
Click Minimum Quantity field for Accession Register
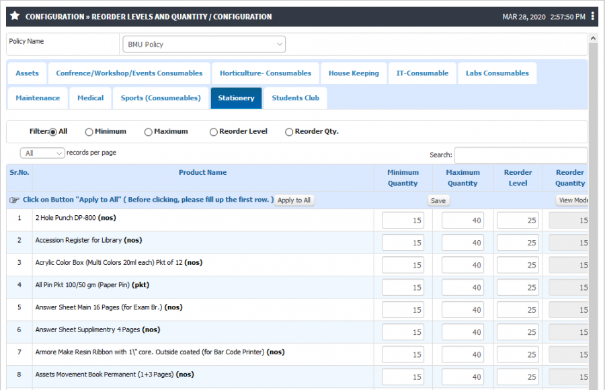[x=403, y=243]
